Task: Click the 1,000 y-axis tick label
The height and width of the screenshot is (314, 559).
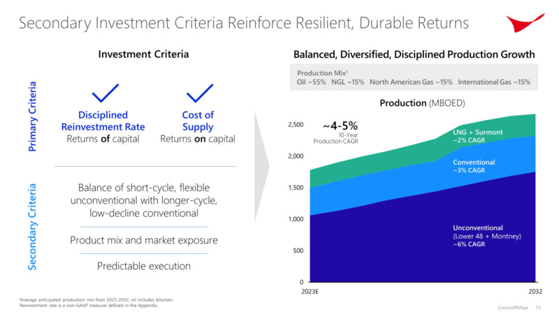Action: (x=296, y=219)
